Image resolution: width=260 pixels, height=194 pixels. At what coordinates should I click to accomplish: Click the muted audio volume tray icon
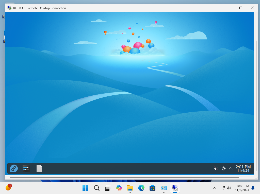pyautogui.click(x=216, y=168)
